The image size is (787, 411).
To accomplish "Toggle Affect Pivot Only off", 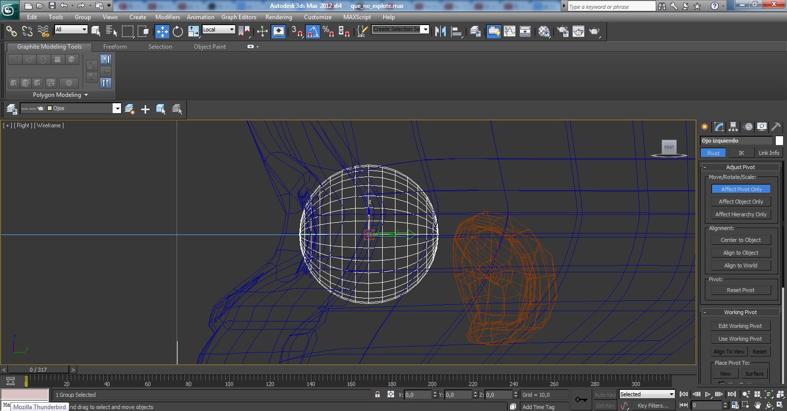I will (x=741, y=189).
